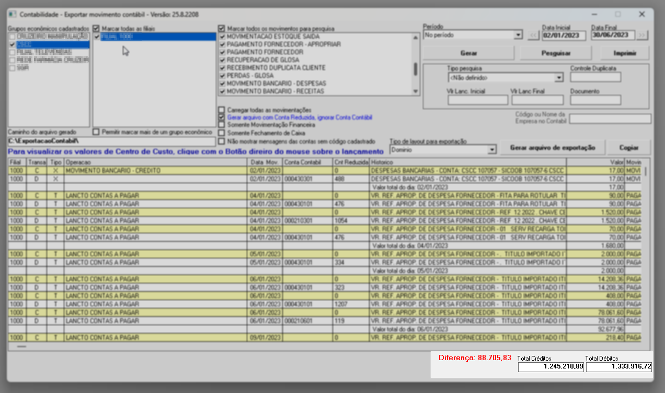Screen dimensions: 665x393
Task: Enable 'Somente Movimentação Financeira' option
Action: [x=222, y=125]
